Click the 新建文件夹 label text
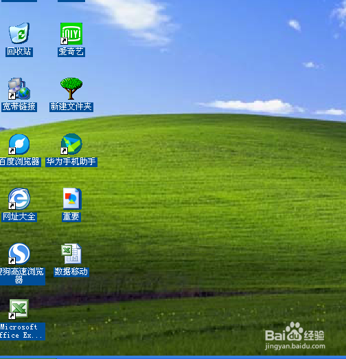This screenshot has height=359, width=346. (x=71, y=107)
